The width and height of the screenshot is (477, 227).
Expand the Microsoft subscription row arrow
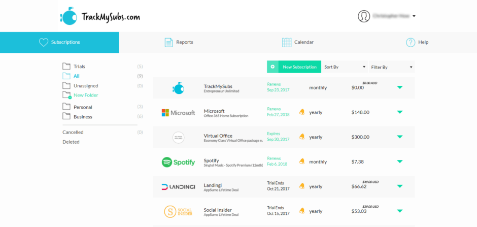pyautogui.click(x=400, y=112)
